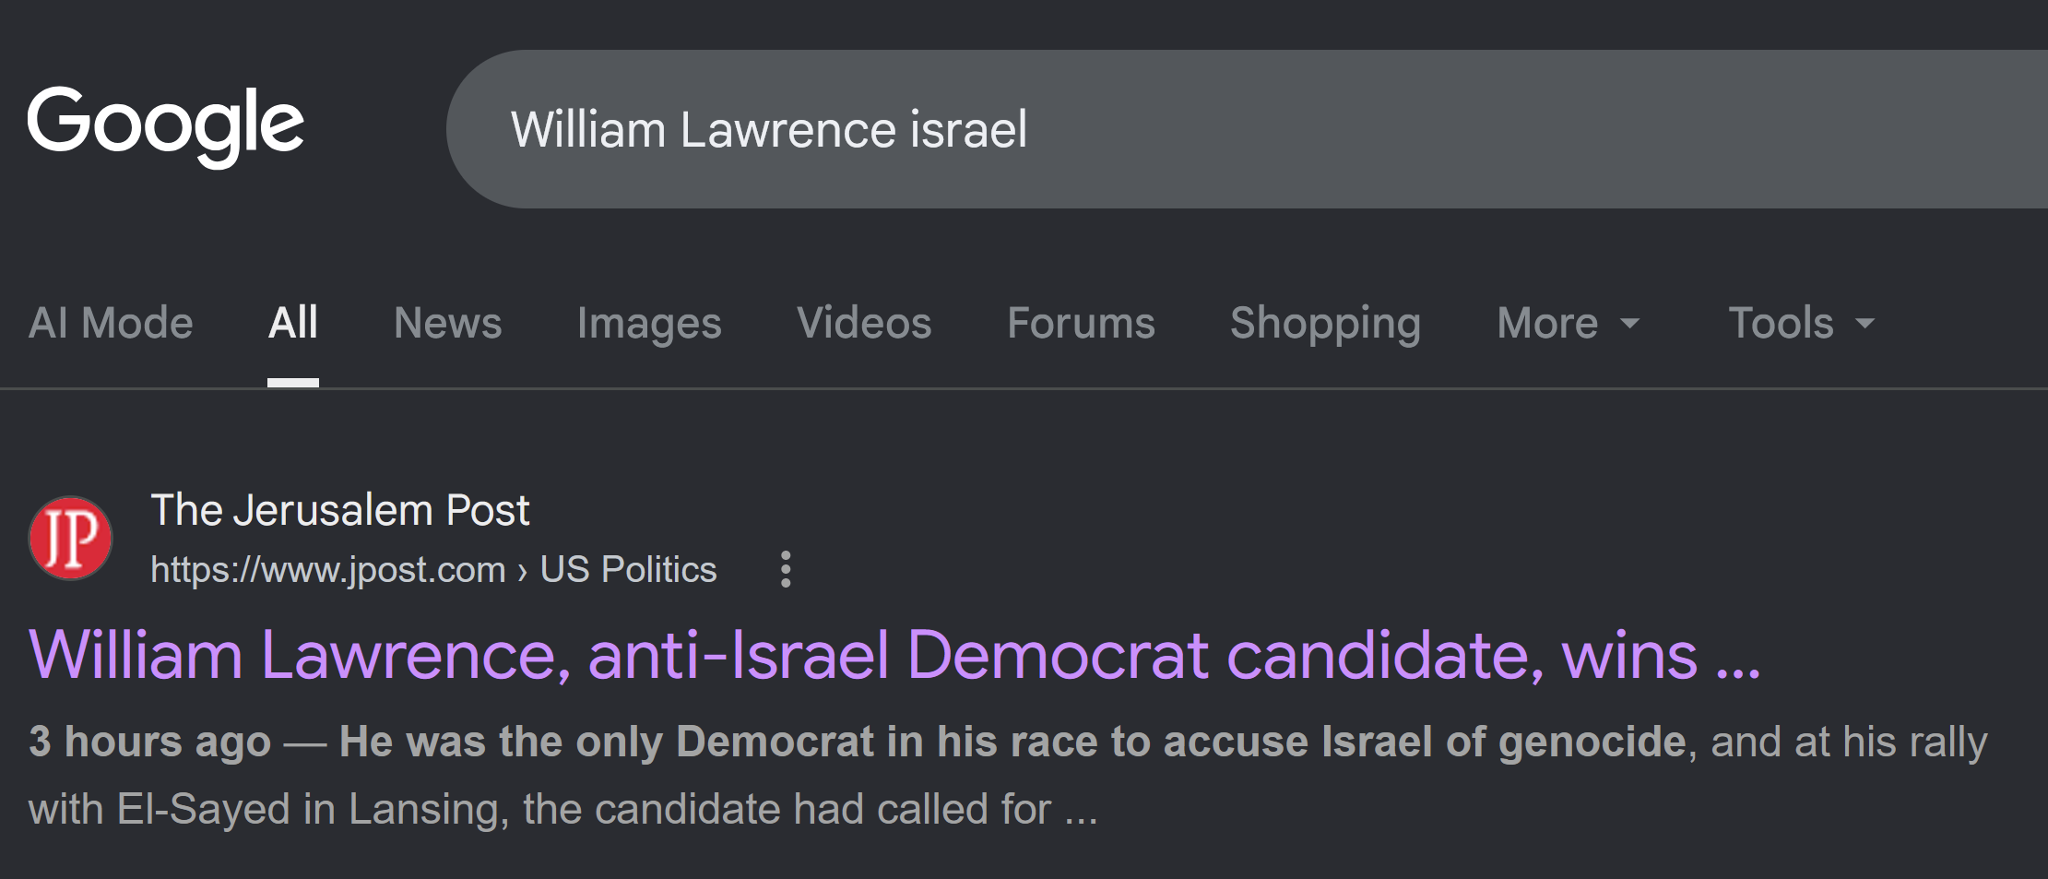Click the William Lawrence israel search box
The width and height of the screenshot is (2048, 879).
click(x=1247, y=129)
